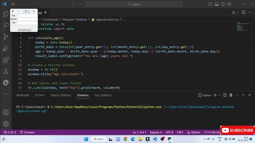Switch to the PROBLEMS panel tab
Screen dimensions: 255x143
click(x=23, y=95)
